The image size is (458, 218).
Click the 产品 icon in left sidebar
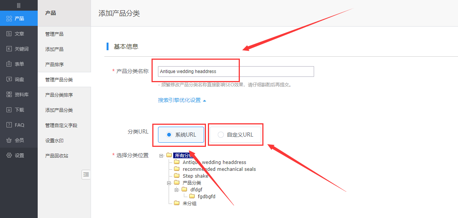click(10, 19)
